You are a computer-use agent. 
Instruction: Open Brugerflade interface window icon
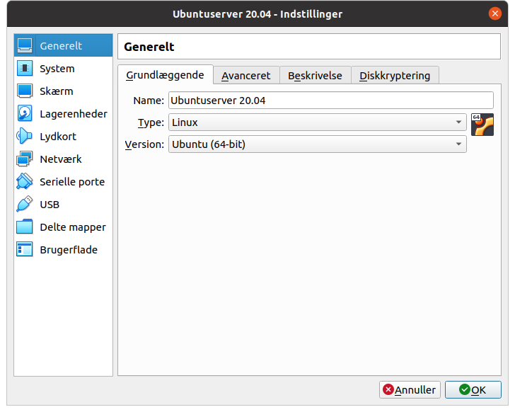25,249
